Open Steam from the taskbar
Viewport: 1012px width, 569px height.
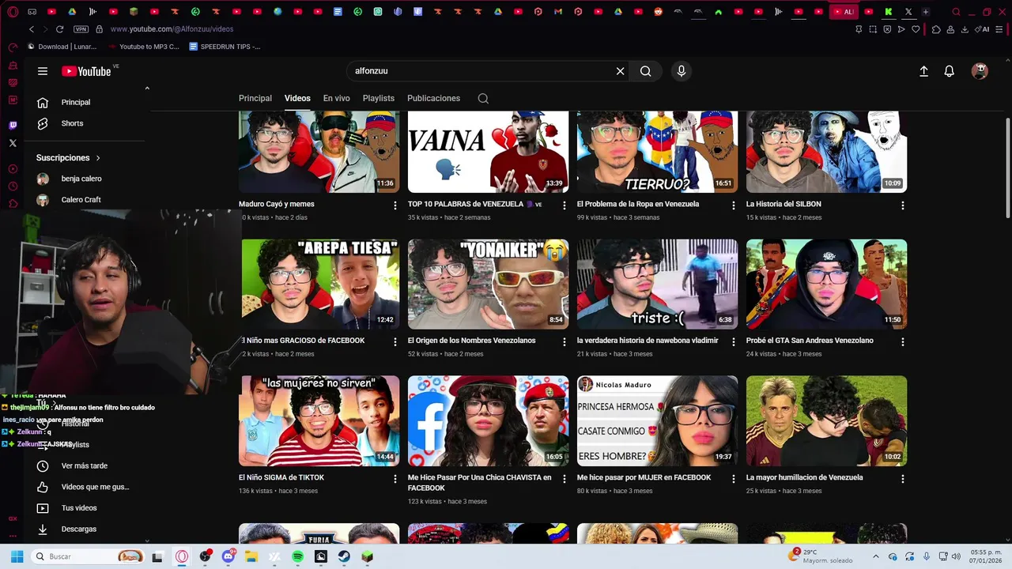[344, 556]
